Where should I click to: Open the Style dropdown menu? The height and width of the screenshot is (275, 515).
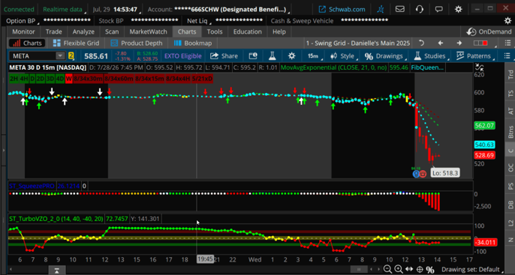(x=344, y=56)
